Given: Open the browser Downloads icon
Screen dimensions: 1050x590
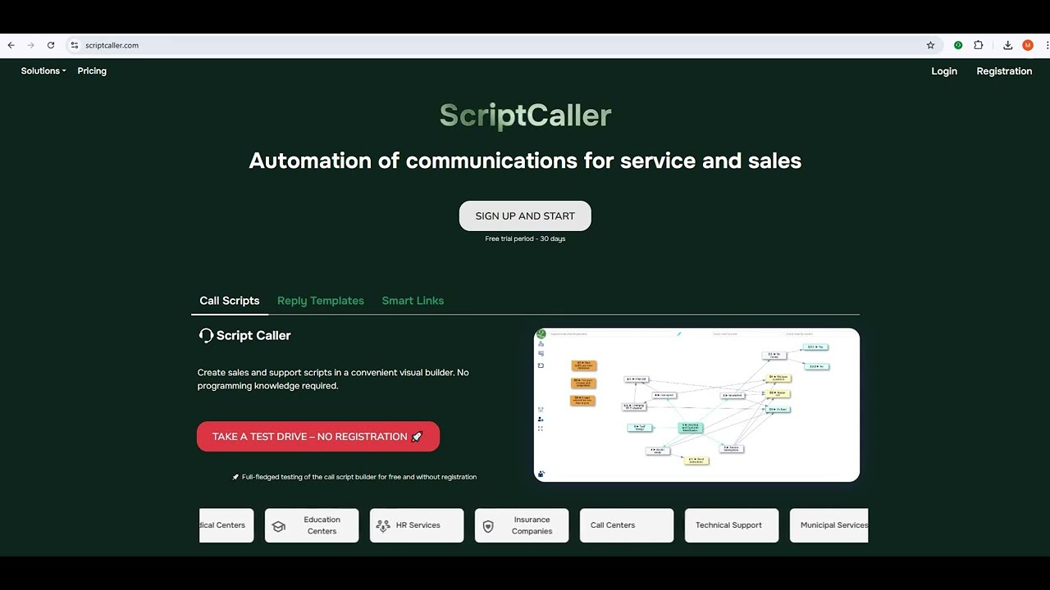Looking at the screenshot, I should point(1007,45).
